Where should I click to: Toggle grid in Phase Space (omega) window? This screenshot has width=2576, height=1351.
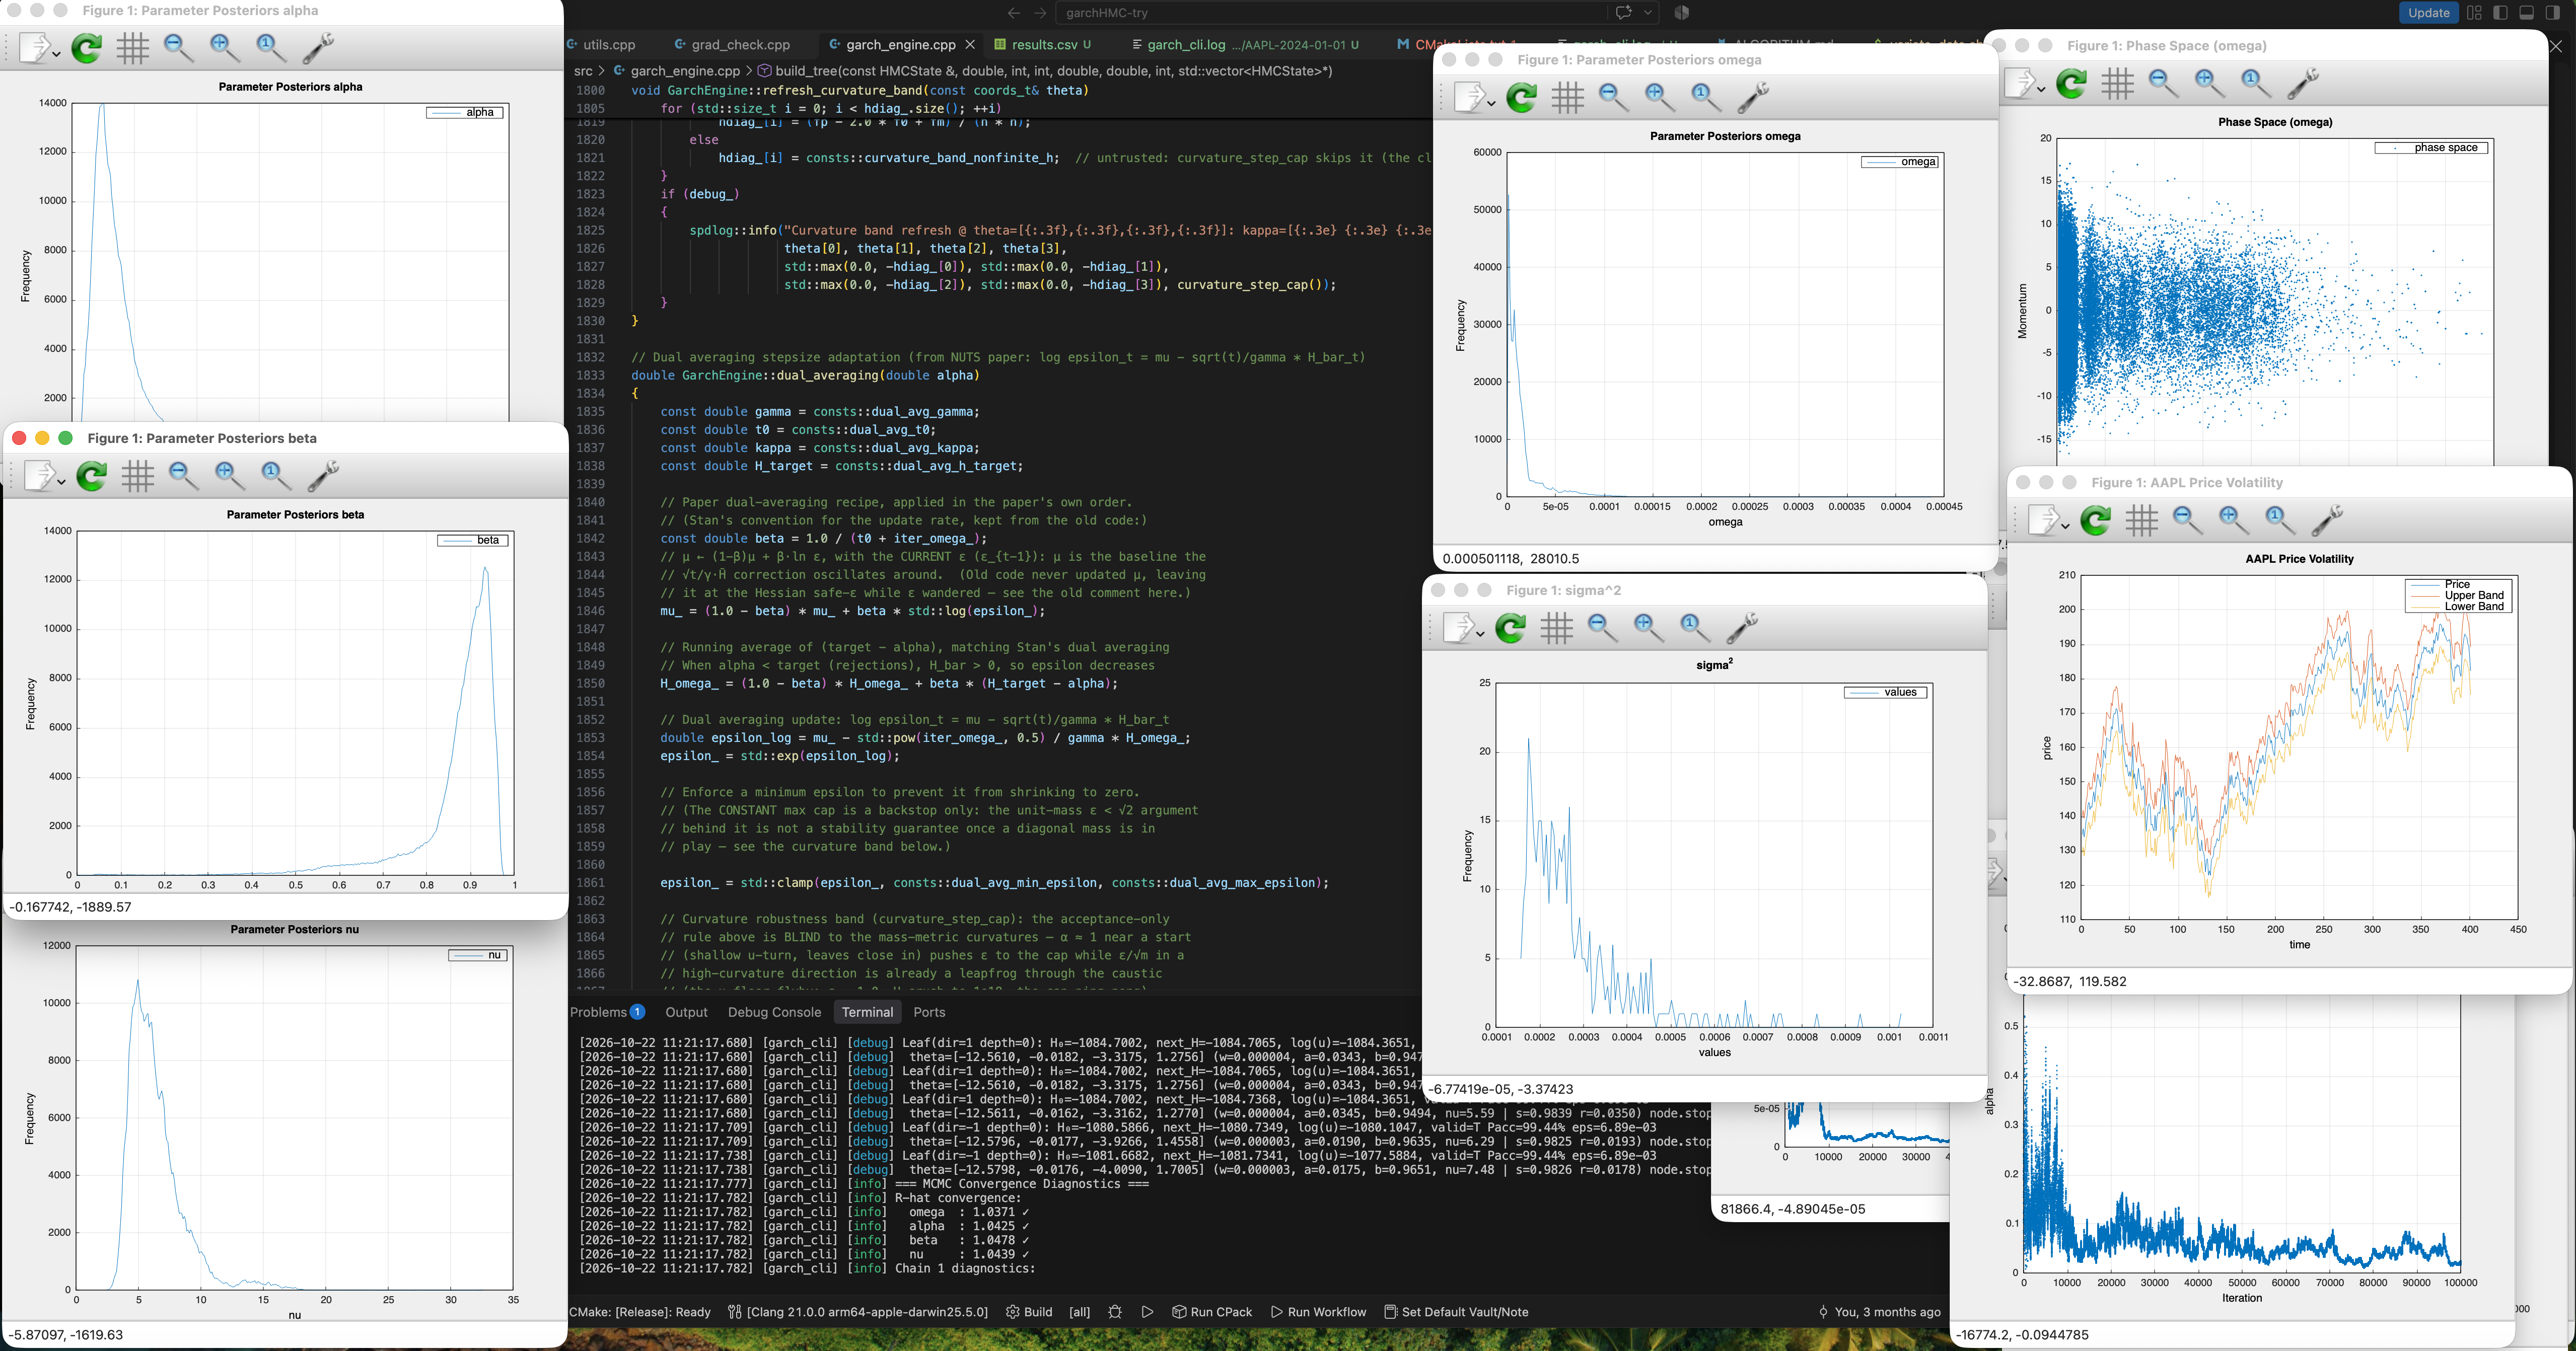pos(2118,83)
